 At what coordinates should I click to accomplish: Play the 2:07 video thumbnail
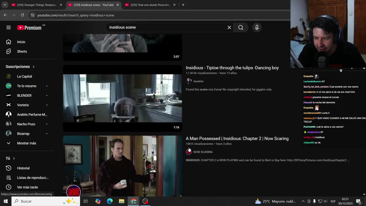coord(122,47)
